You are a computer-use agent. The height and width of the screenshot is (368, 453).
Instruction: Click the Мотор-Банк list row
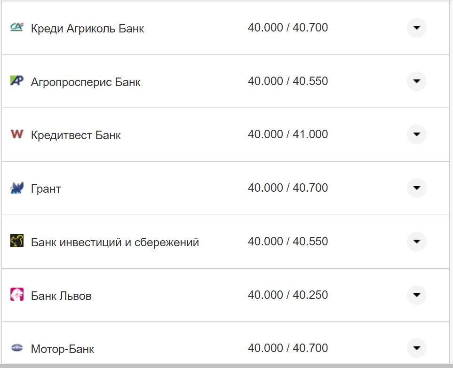click(x=212, y=348)
